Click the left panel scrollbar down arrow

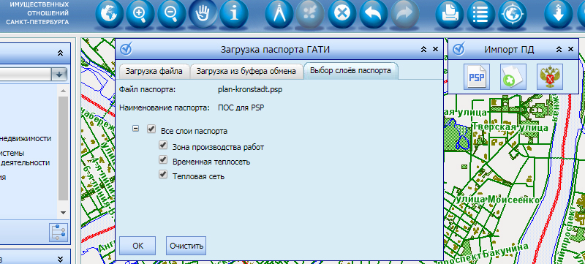63,213
